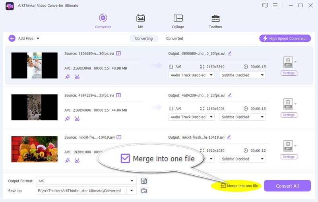Expand Audio Track dropdown for 4684239 video
The image size is (318, 202).
coord(191,117)
